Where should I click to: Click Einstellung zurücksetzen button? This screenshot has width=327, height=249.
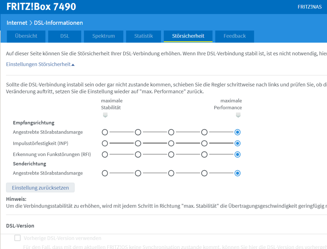pyautogui.click(x=40, y=188)
